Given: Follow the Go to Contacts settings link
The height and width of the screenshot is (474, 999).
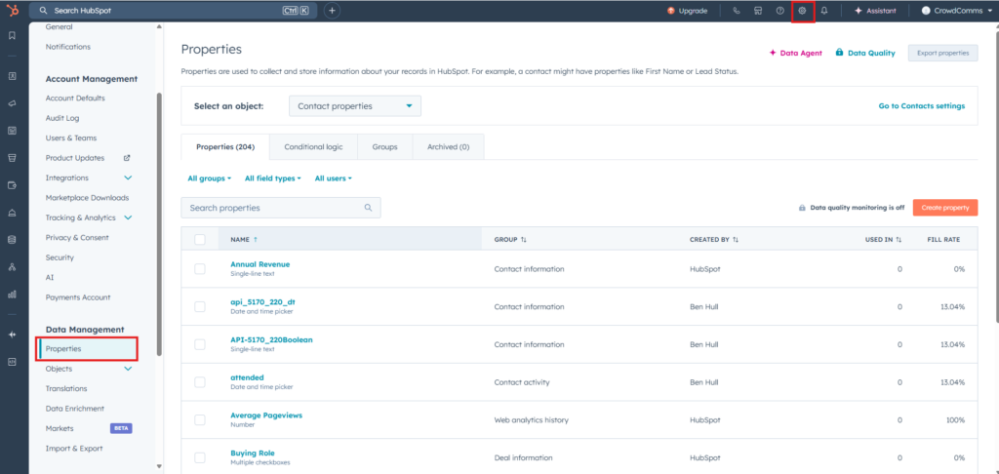Looking at the screenshot, I should point(921,106).
